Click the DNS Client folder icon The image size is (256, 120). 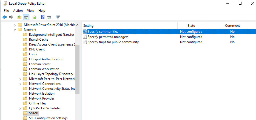[x=25, y=49]
